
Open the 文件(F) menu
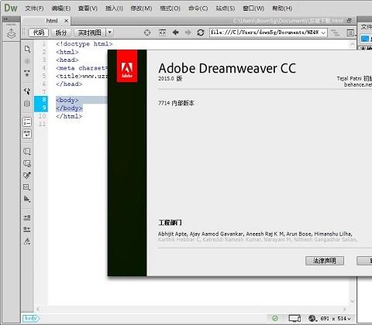(34, 9)
